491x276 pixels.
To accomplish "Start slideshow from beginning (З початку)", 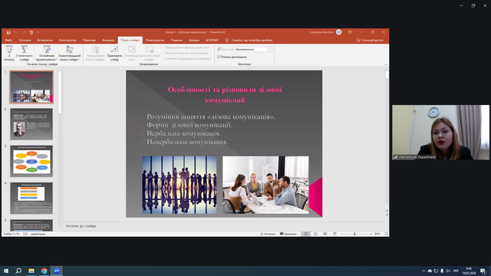I will pyautogui.click(x=9, y=53).
